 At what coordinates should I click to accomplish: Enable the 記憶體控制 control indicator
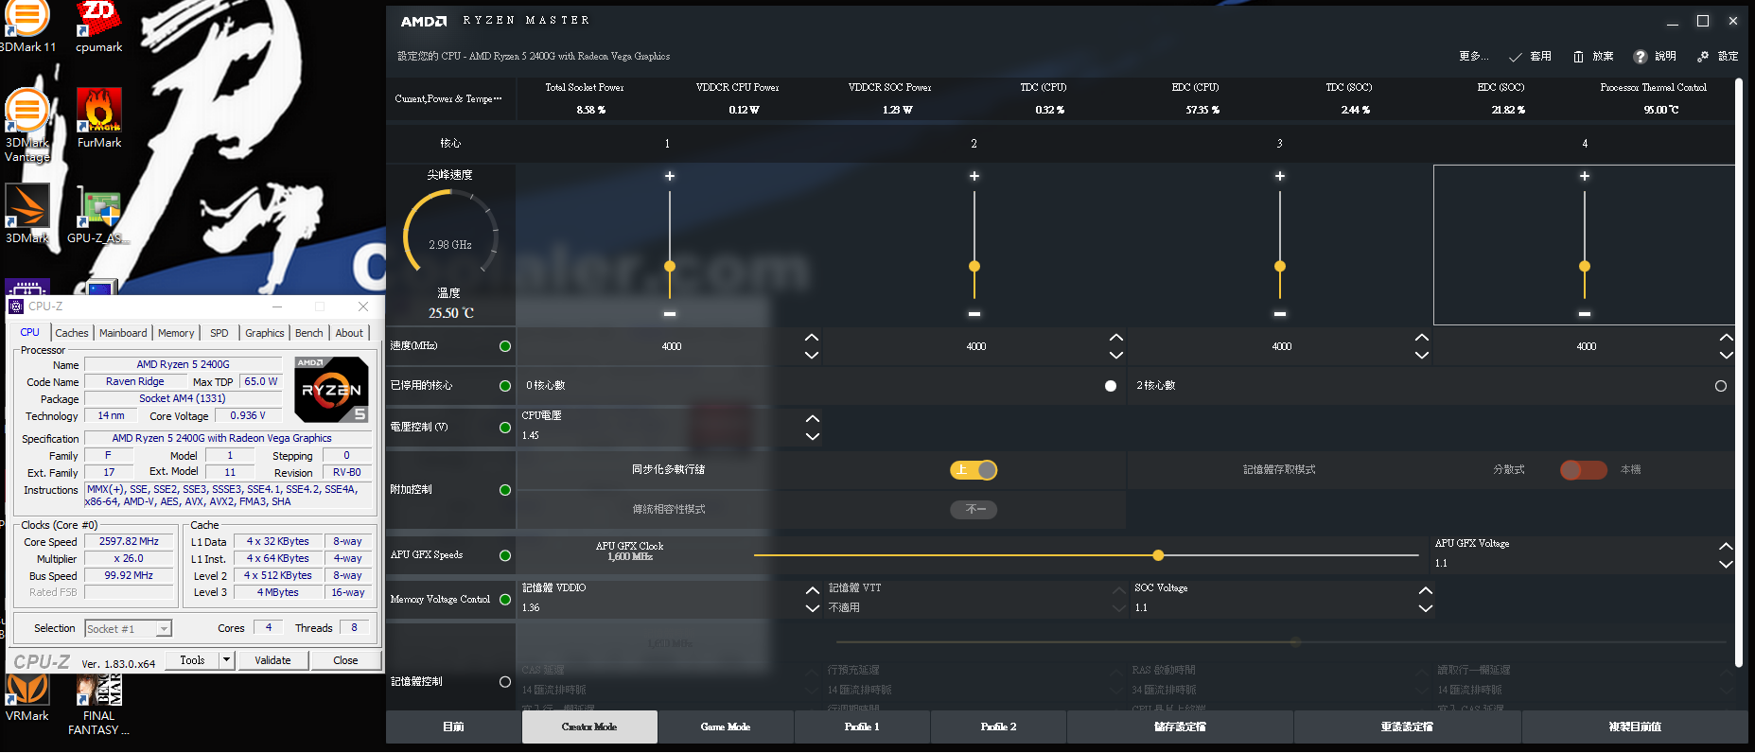[x=505, y=682]
